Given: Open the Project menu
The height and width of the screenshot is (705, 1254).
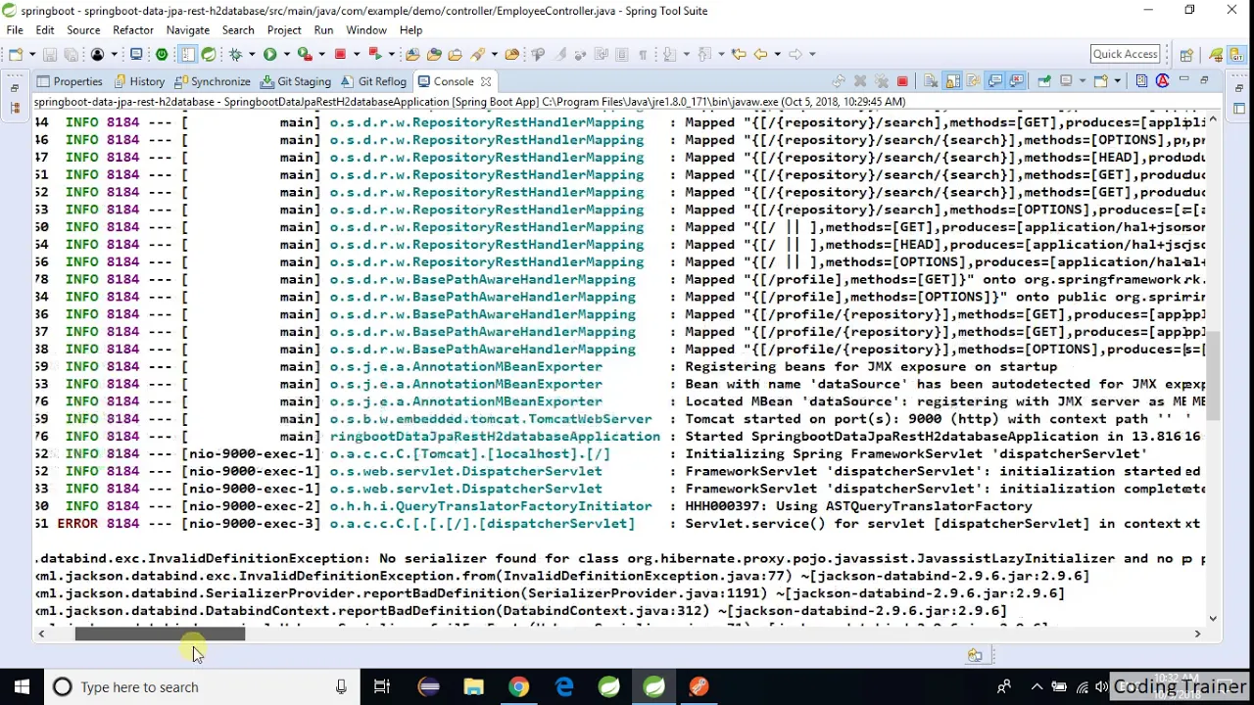Looking at the screenshot, I should [x=284, y=30].
